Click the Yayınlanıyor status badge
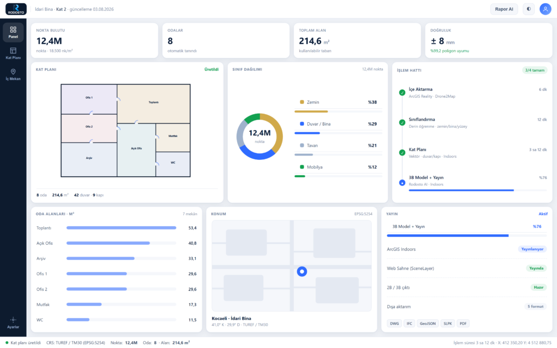 532,249
